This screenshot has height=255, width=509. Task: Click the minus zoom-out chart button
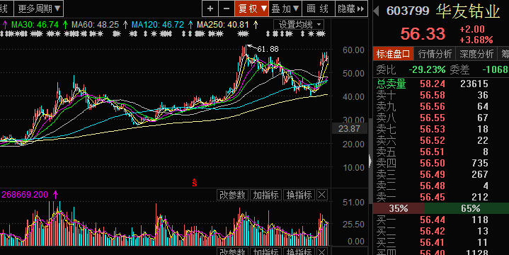coord(227,8)
